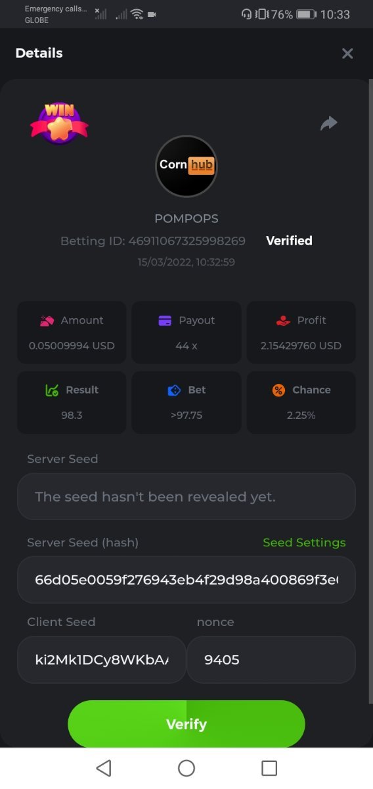Click the green Verify button
This screenshot has width=373, height=789.
click(x=186, y=724)
